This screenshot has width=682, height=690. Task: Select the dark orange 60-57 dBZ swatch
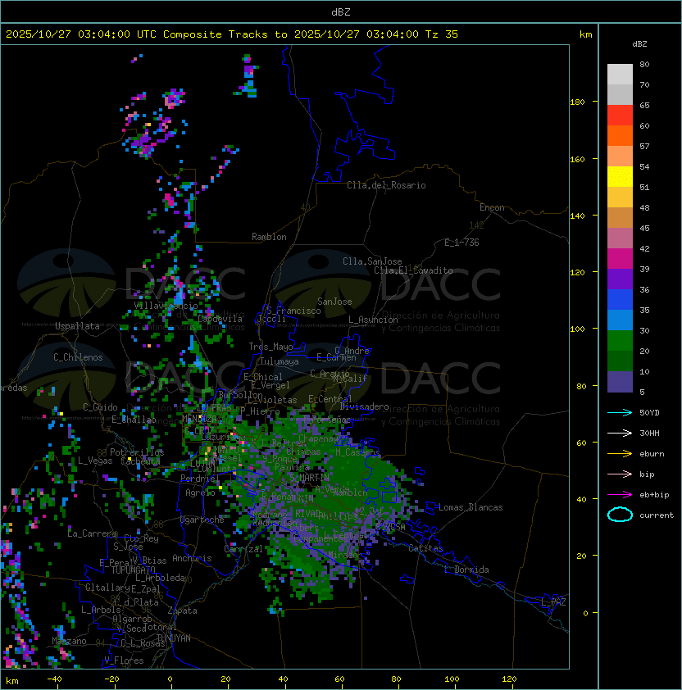coord(620,135)
